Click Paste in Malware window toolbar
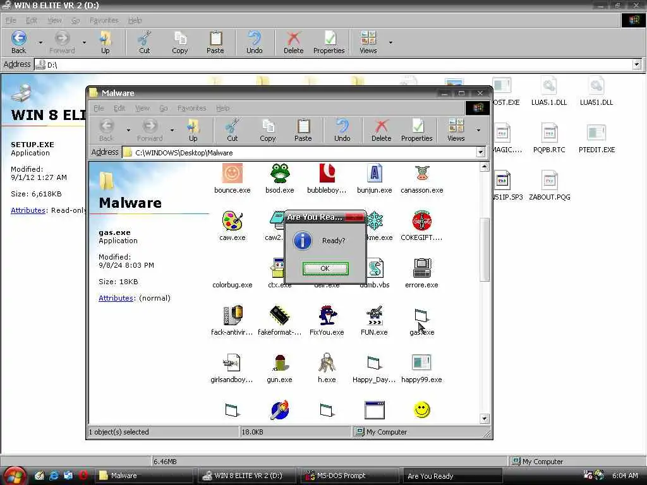Screen dimensions: 647x485 303,130
